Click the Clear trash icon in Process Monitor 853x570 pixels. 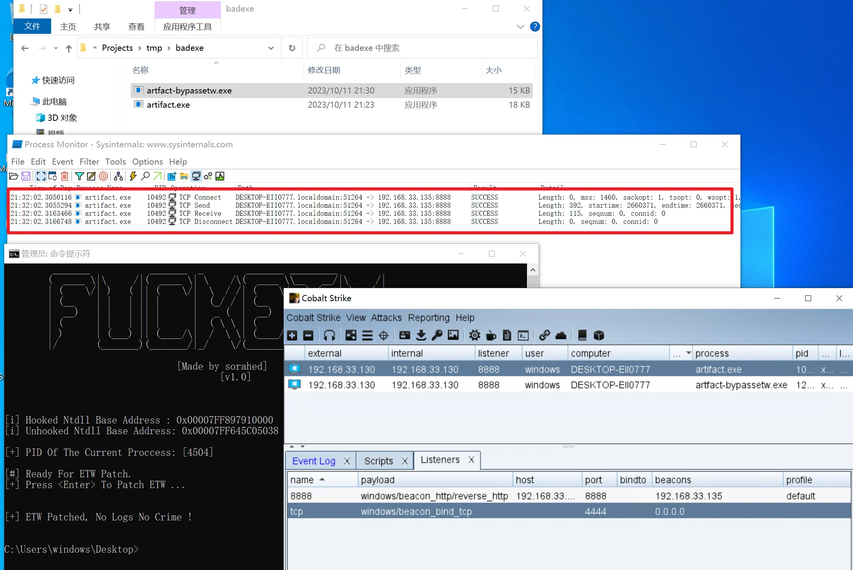pyautogui.click(x=65, y=176)
